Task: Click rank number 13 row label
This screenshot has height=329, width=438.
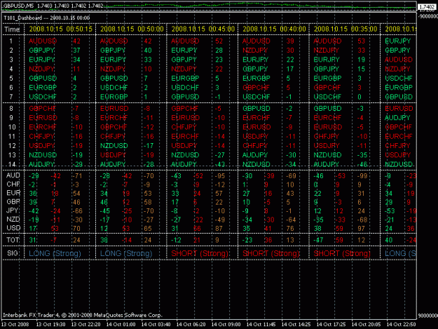Action: (x=12, y=155)
